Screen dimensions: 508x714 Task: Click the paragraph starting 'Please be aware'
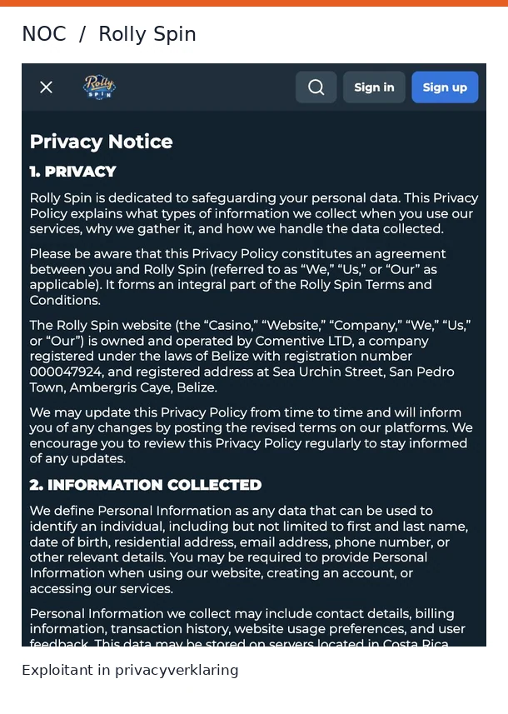point(237,277)
